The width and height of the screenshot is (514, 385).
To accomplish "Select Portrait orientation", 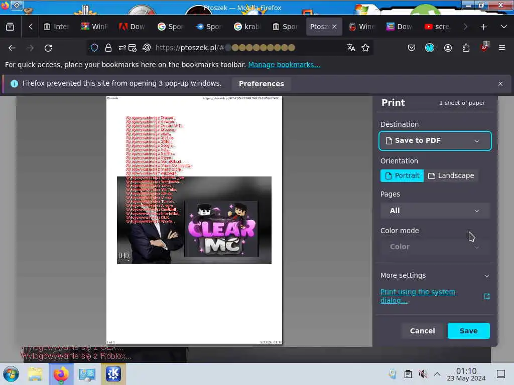I will (x=402, y=176).
